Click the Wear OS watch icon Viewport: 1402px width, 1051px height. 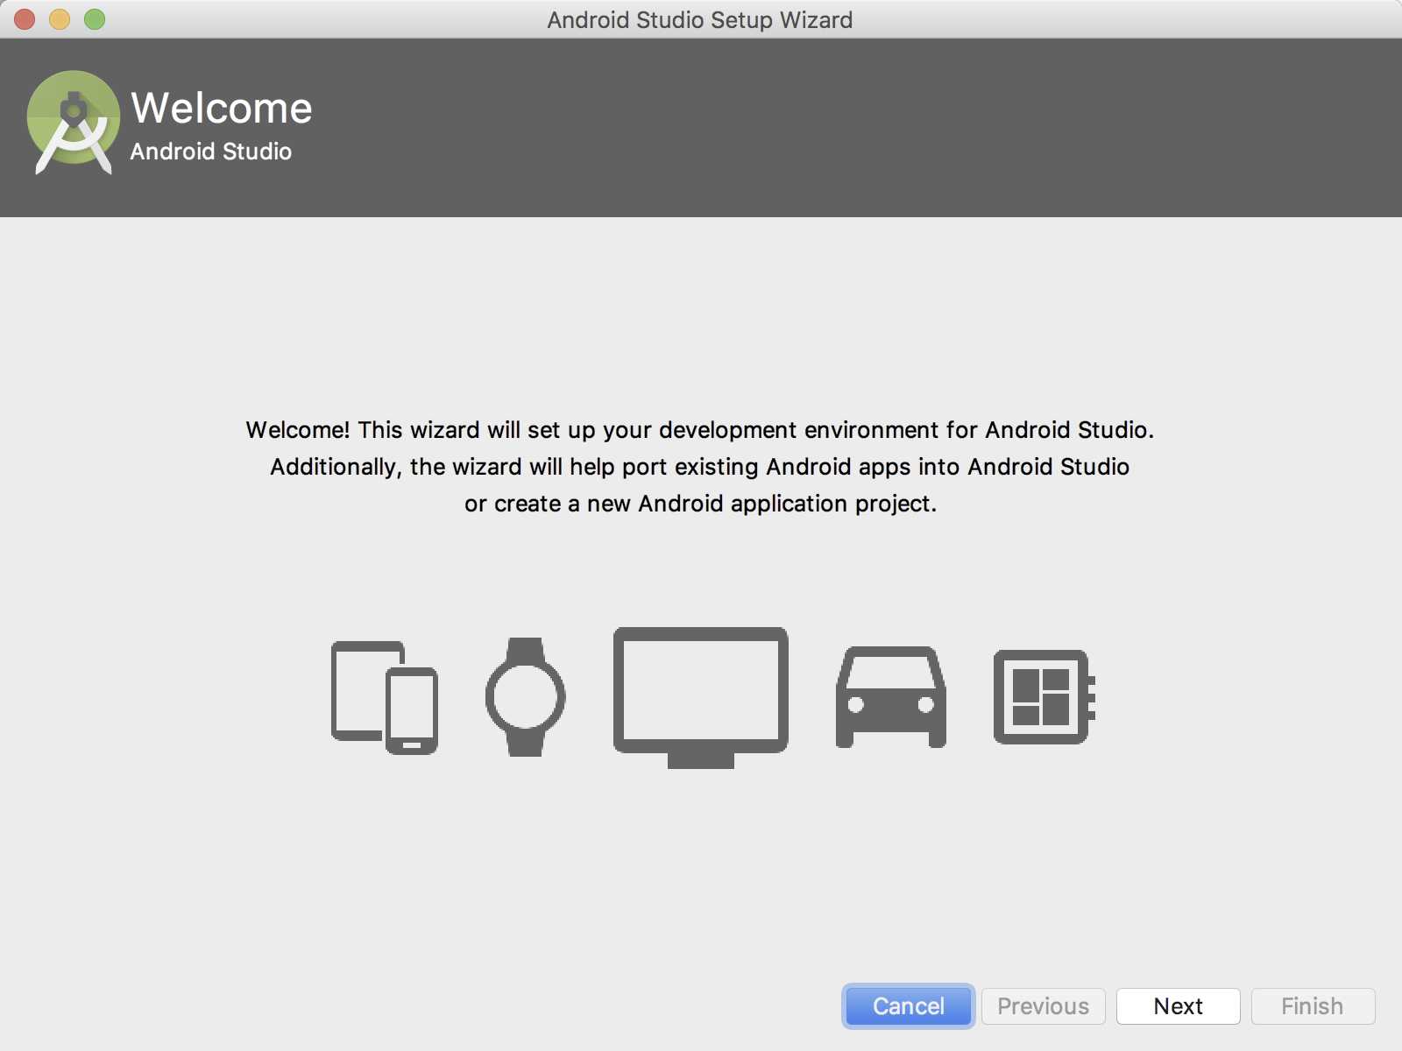(x=526, y=697)
